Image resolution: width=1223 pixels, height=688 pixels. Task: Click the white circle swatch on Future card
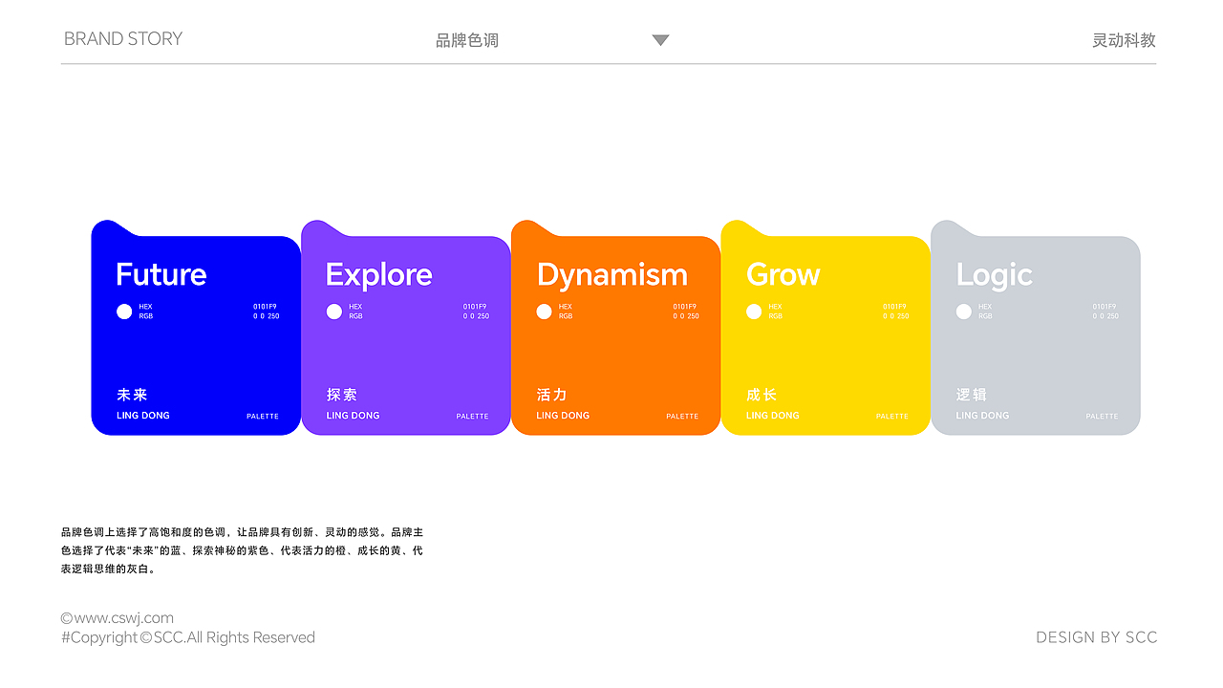(124, 311)
